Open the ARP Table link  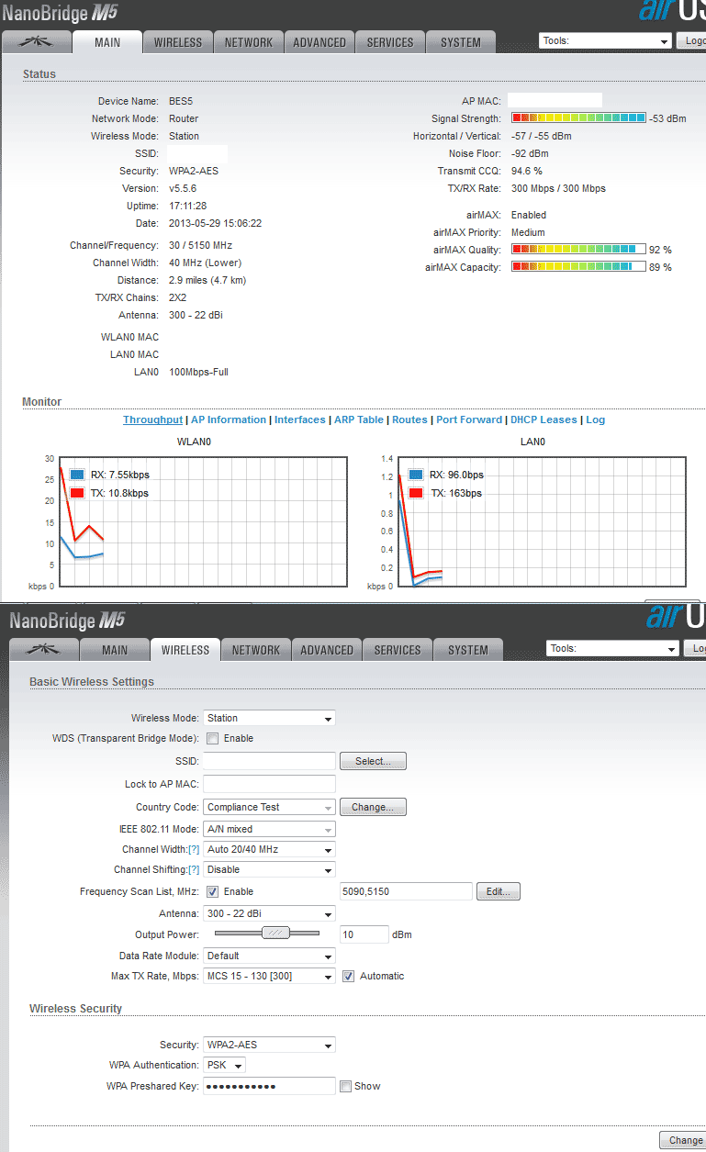coord(359,419)
